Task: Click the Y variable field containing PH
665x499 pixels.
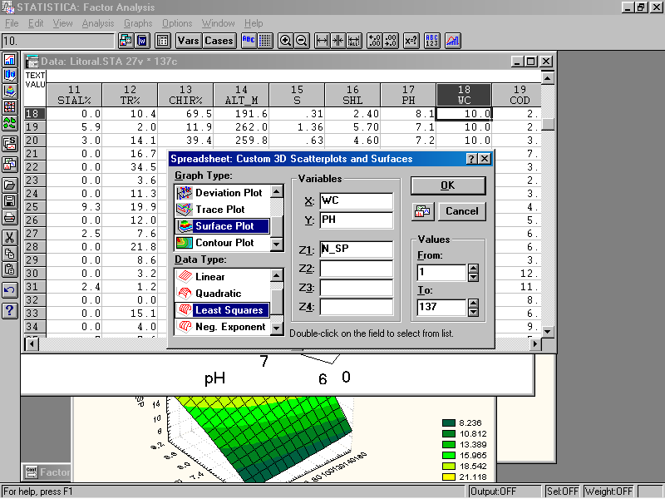Action: coord(357,220)
